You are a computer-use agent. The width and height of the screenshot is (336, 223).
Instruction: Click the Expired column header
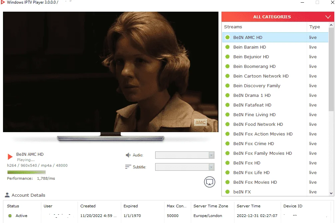click(x=131, y=206)
